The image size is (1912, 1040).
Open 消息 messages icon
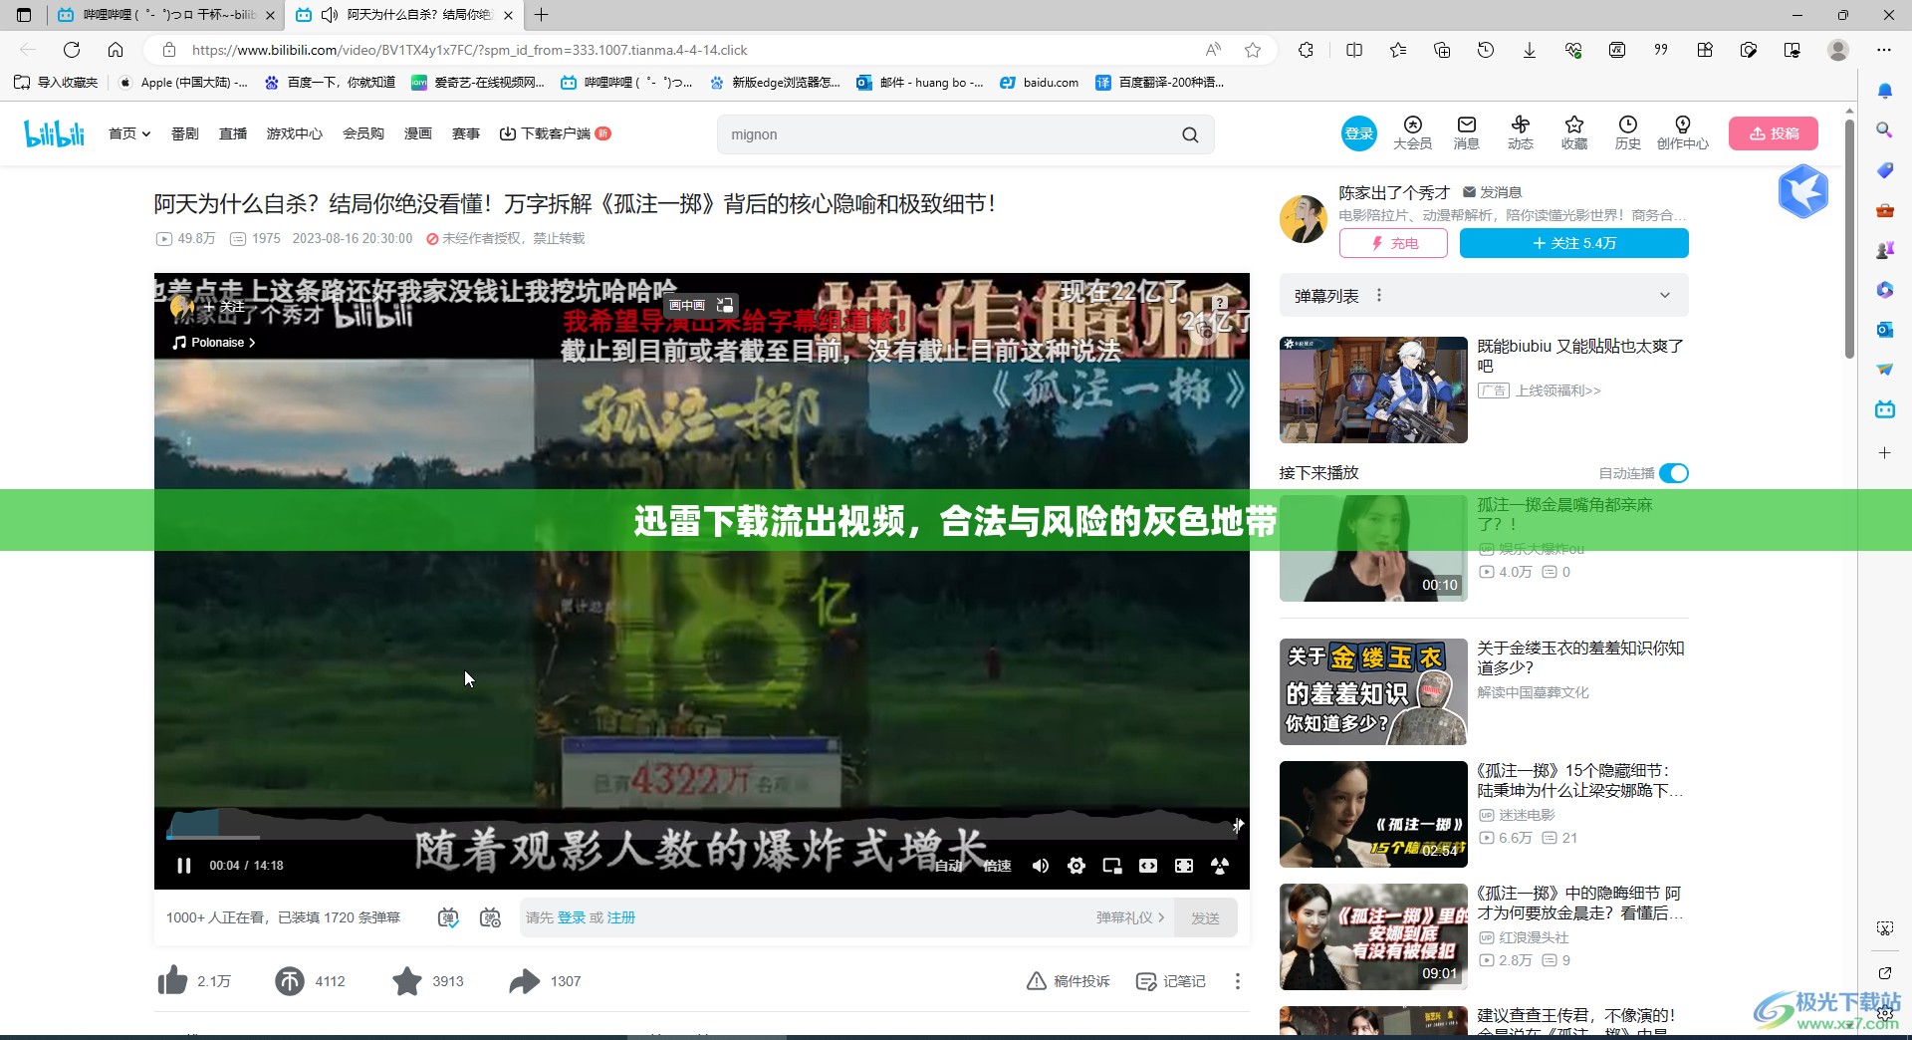click(x=1467, y=132)
